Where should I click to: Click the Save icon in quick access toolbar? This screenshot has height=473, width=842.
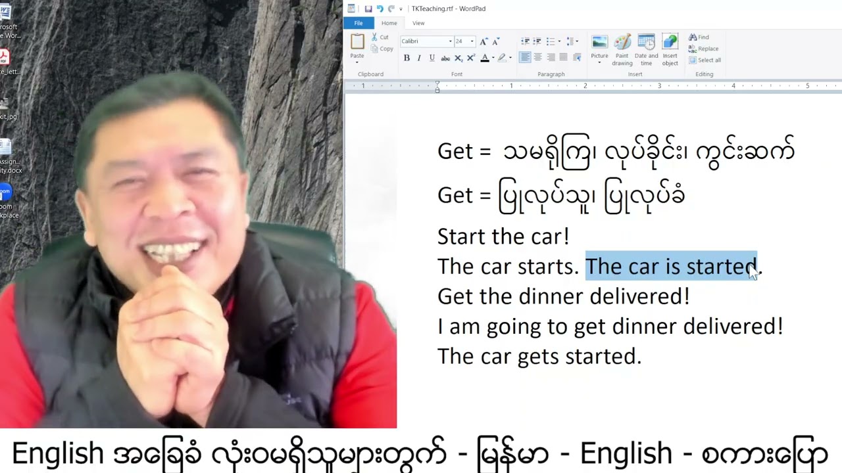tap(368, 9)
